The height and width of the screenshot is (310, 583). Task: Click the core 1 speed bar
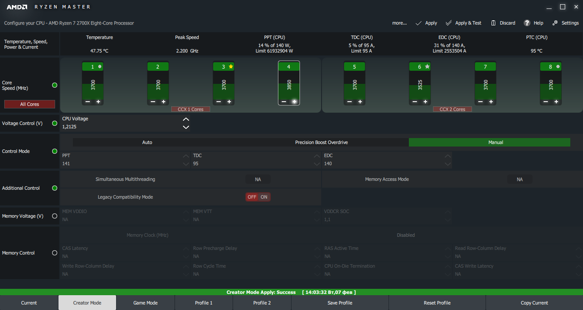(93, 85)
